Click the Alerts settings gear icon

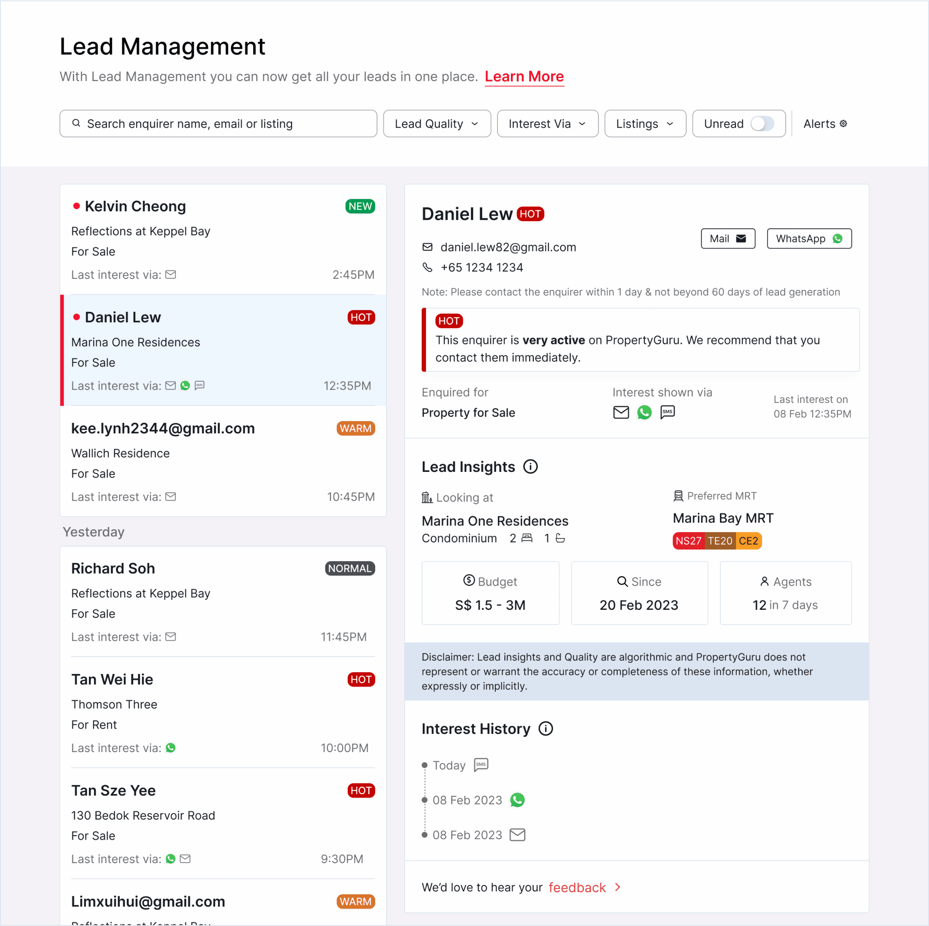tap(843, 124)
